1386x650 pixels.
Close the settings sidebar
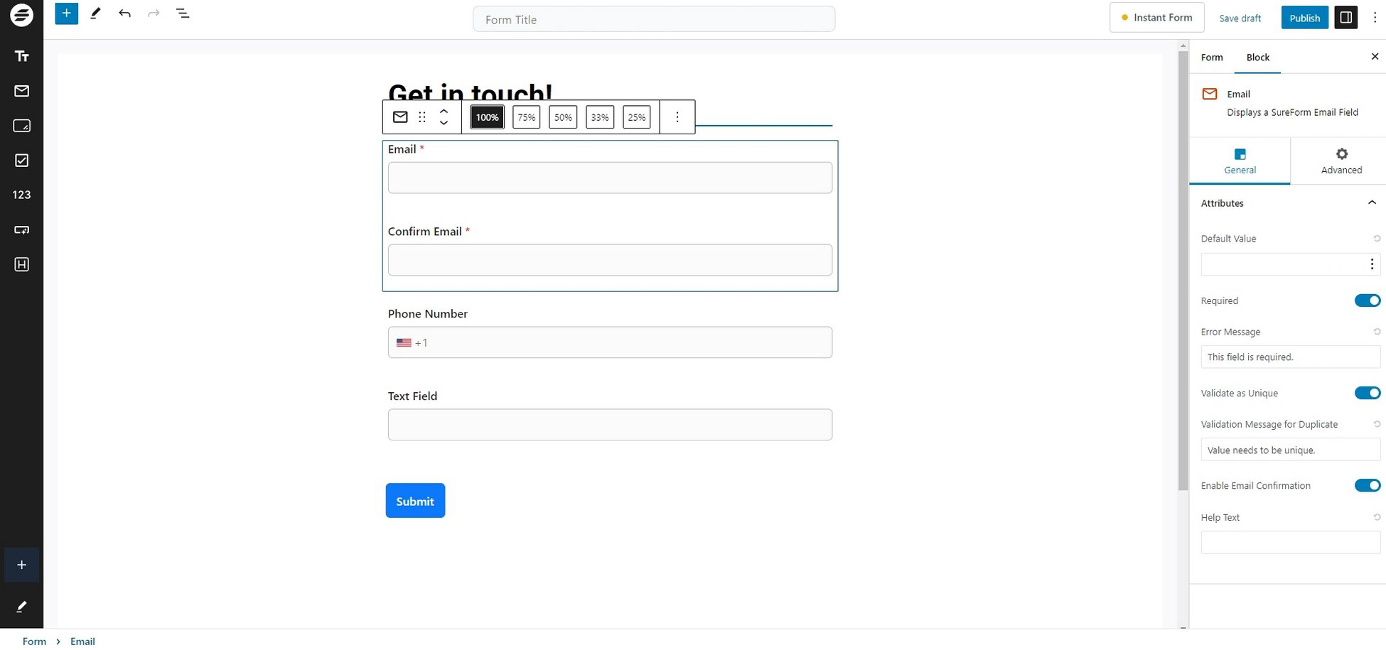1375,57
